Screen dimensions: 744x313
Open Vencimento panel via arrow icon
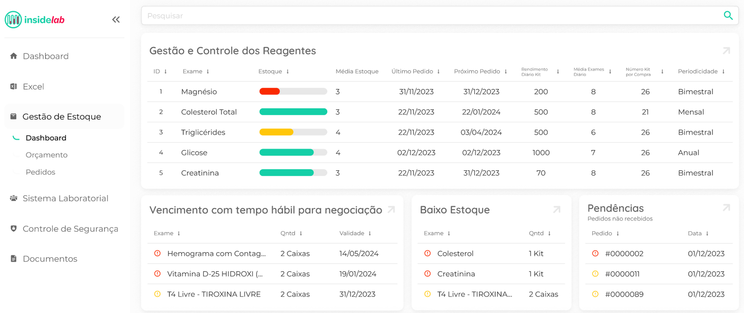[392, 209]
